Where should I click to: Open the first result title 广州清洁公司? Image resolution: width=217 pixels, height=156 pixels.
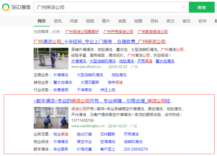click(99, 41)
